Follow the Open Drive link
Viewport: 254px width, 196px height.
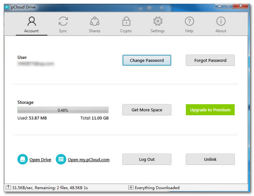40,160
